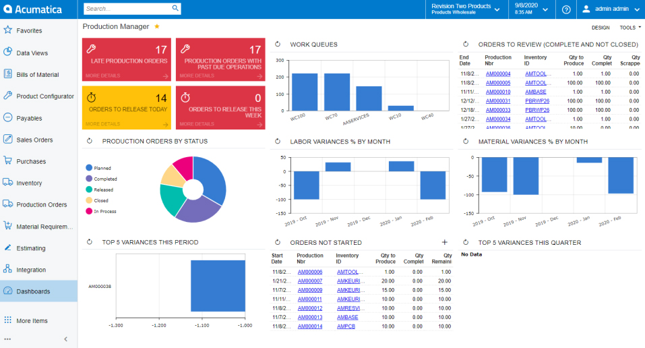Open the help question mark icon
Screen dimensions: 645x348
click(x=566, y=9)
